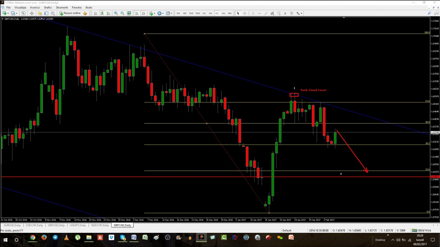Open the Windows Start menu
440x247 pixels.
tap(5, 240)
